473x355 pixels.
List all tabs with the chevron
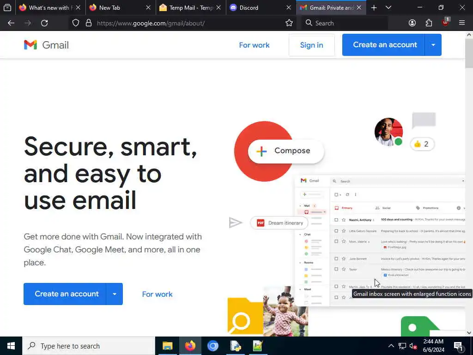point(388,7)
